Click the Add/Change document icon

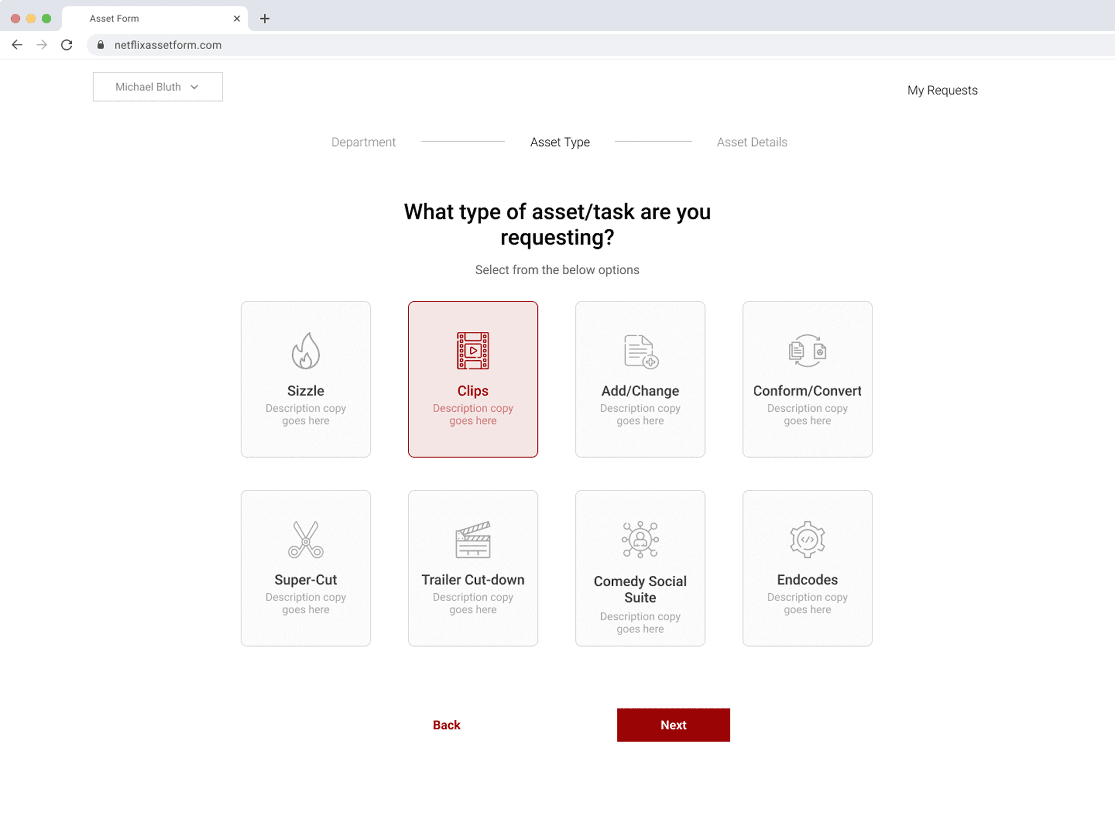click(x=640, y=351)
